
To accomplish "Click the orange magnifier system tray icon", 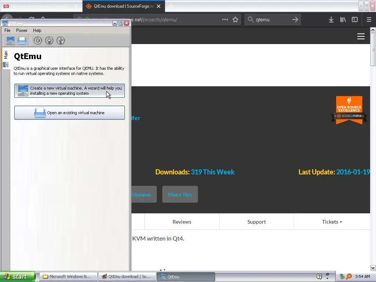I will (349, 277).
